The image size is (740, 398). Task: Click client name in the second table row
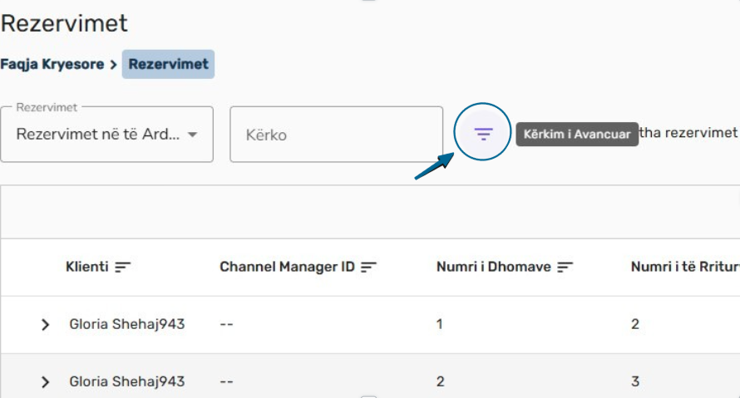tap(126, 381)
